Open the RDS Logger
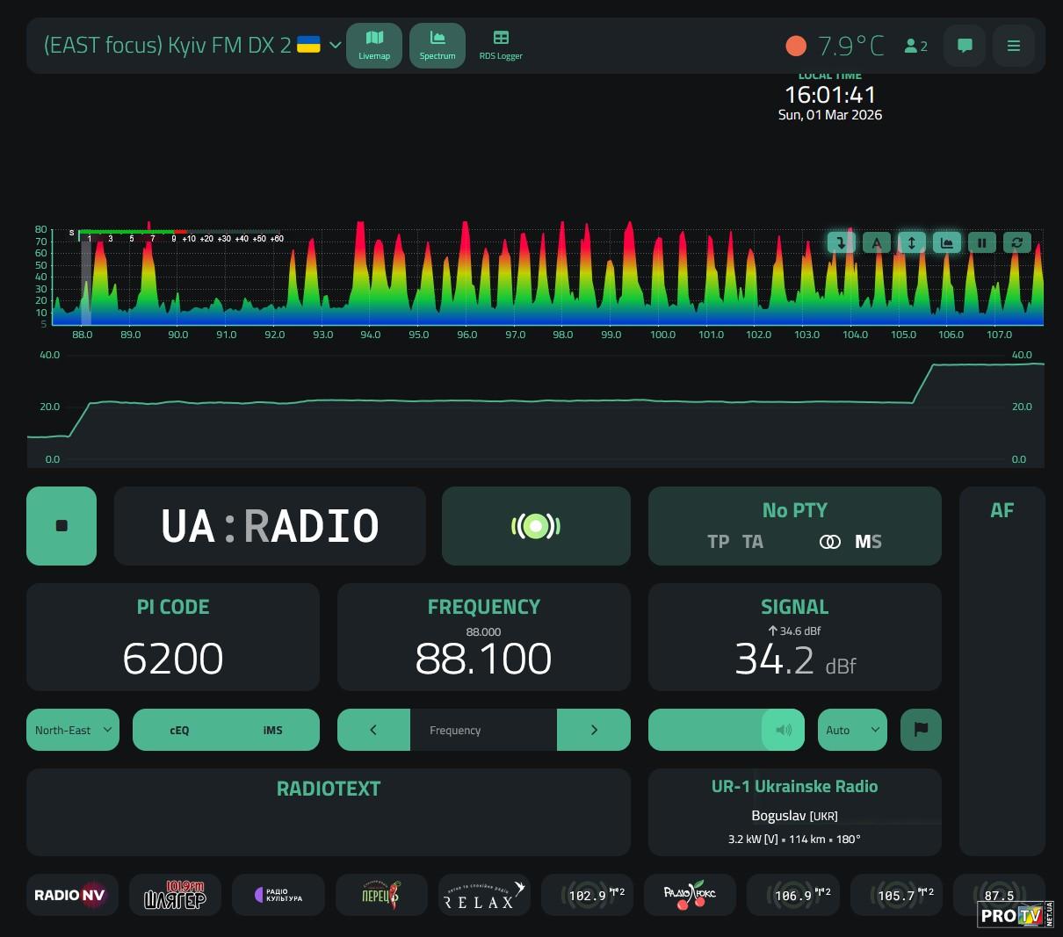The image size is (1063, 937). [x=501, y=45]
